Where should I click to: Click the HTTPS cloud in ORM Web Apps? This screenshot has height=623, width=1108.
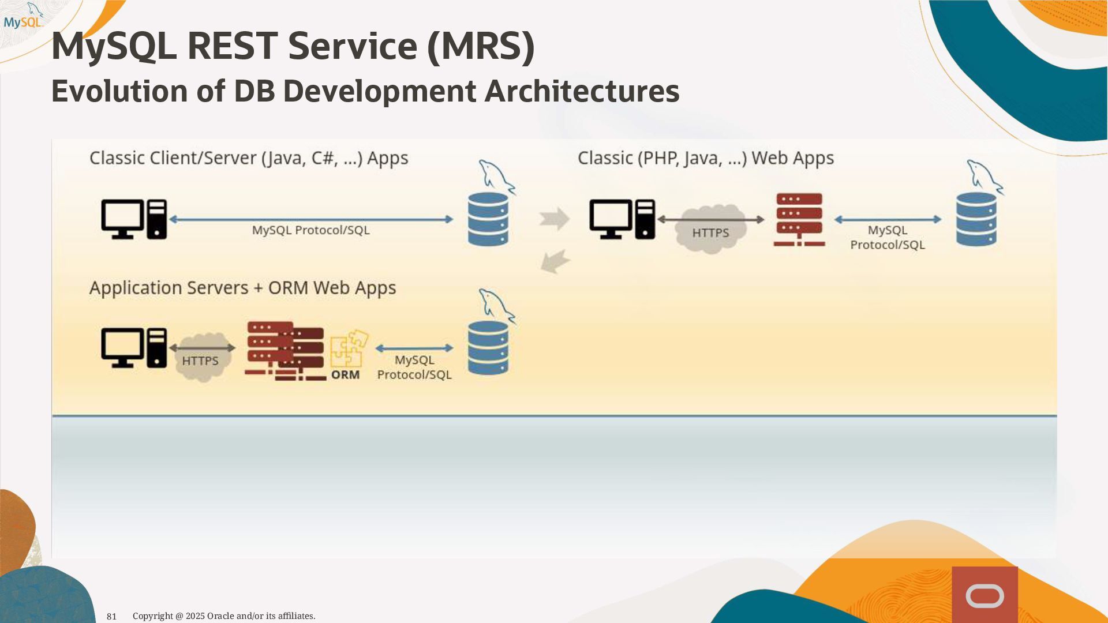[201, 358]
